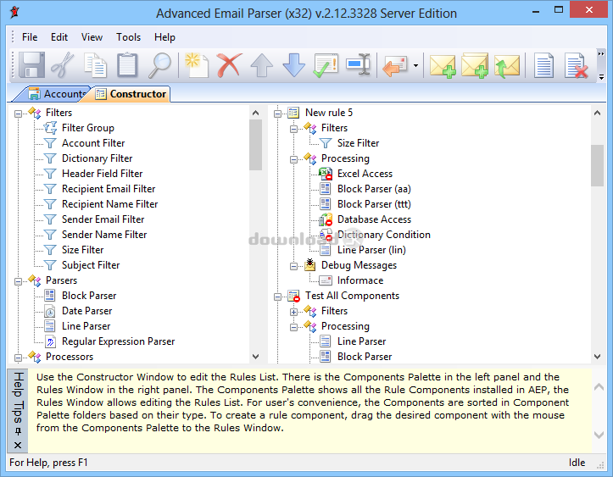Viewport: 613px width, 477px height.
Task: Click envelope with green up arrow icon
Action: click(507, 65)
